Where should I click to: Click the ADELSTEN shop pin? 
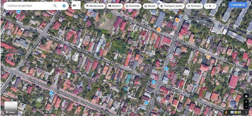click(x=146, y=103)
